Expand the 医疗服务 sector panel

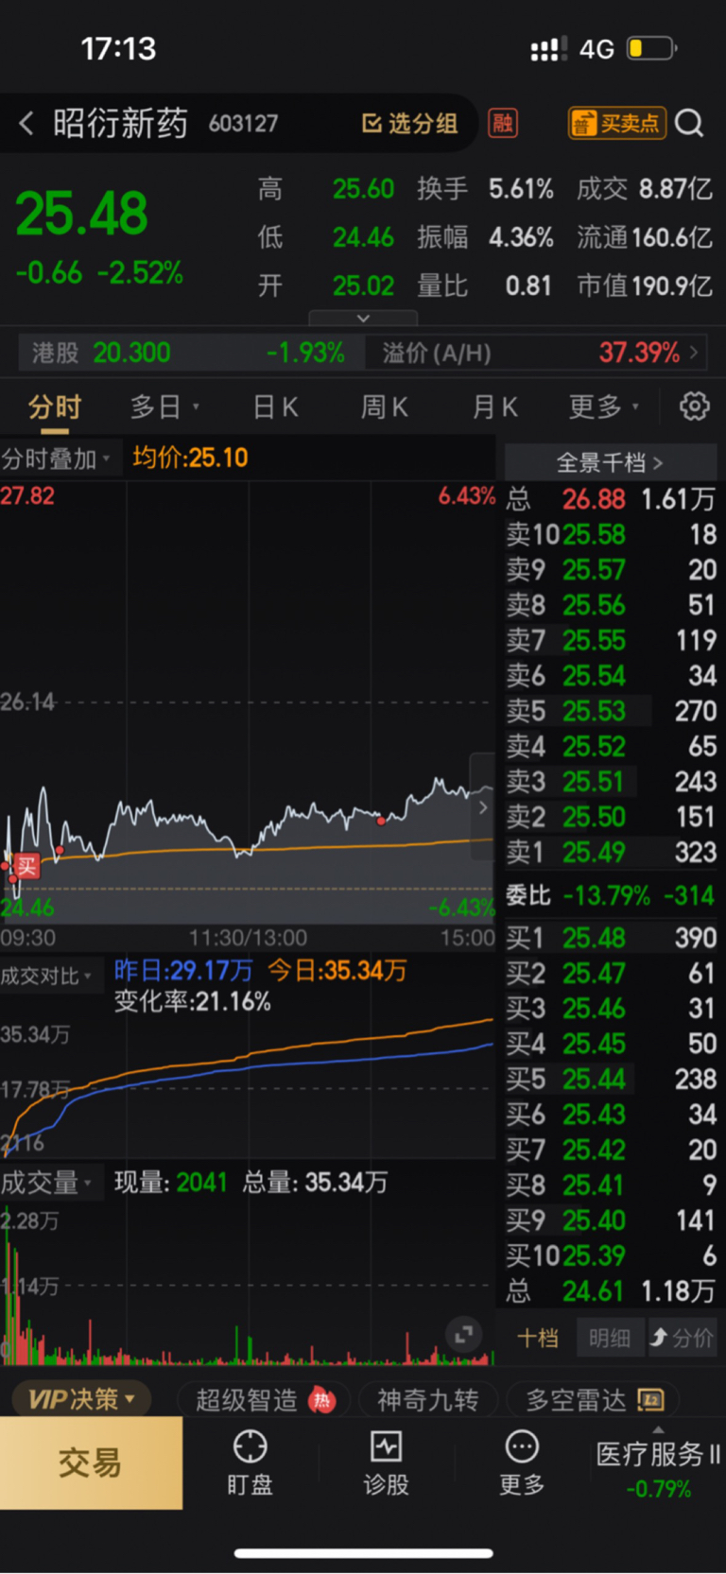click(658, 1462)
